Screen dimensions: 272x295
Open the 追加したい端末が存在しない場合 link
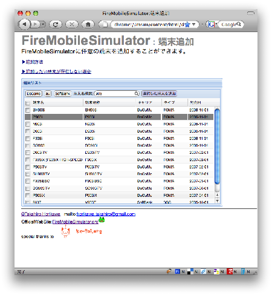(x=56, y=71)
